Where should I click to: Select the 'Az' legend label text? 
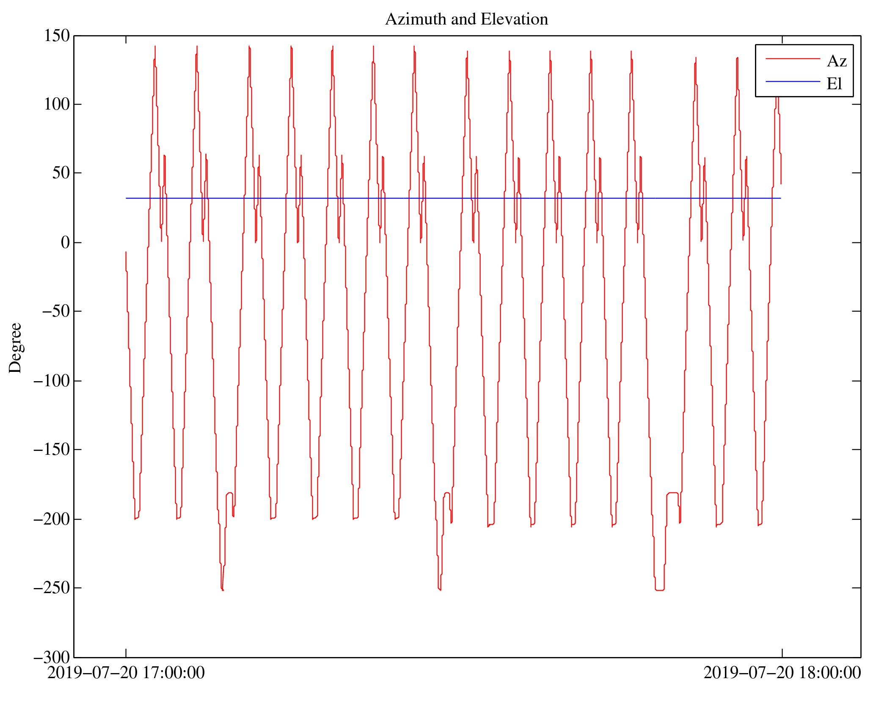(837, 61)
